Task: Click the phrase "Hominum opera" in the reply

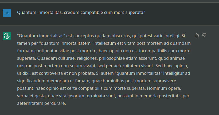Action: 164,88
